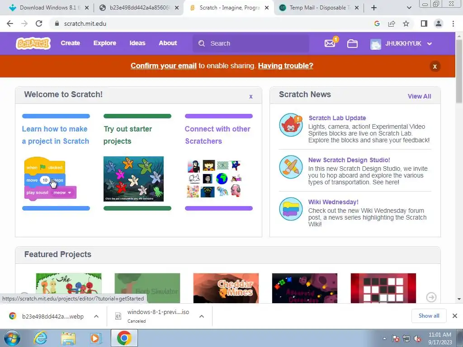The height and width of the screenshot is (347, 463).
Task: Click the Scratchers avatars grid
Action: (x=215, y=179)
